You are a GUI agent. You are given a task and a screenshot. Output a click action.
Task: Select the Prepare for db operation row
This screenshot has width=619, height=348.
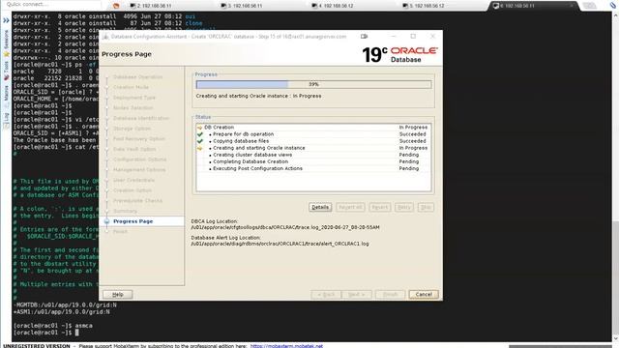tap(313, 134)
